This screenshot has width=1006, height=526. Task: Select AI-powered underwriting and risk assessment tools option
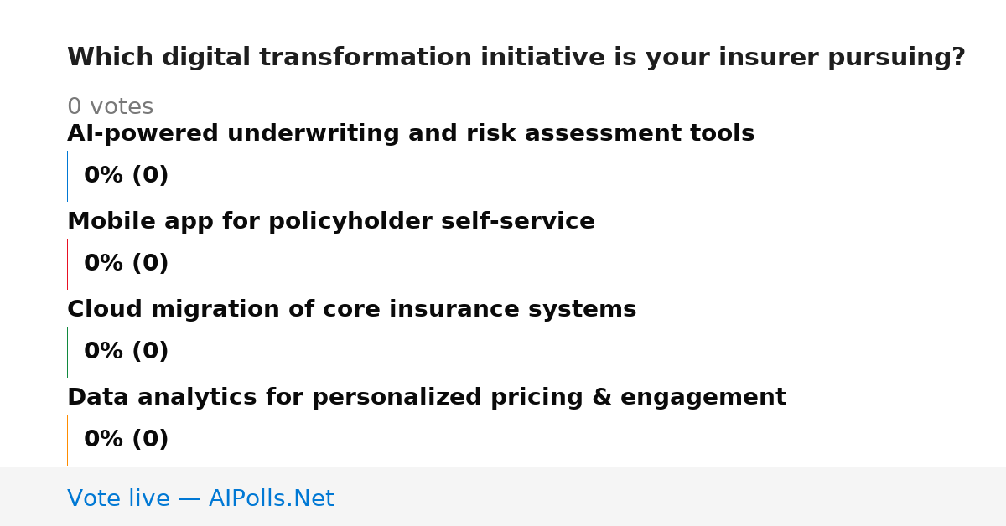tap(411, 134)
